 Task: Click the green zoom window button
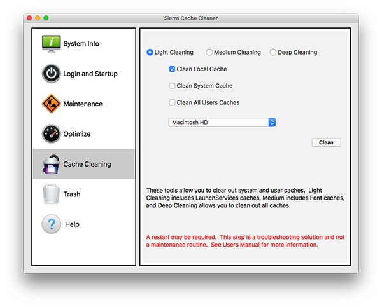tap(46, 18)
